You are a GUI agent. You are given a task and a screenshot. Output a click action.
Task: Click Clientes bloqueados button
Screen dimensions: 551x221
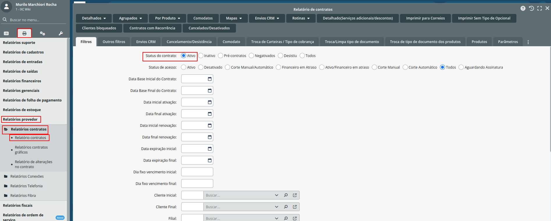click(x=99, y=28)
